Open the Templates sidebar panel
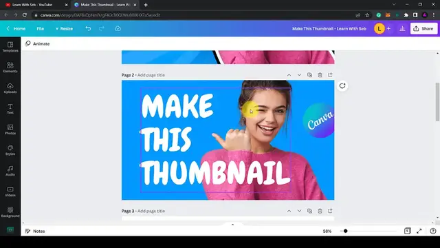This screenshot has height=248, width=440. [10, 47]
